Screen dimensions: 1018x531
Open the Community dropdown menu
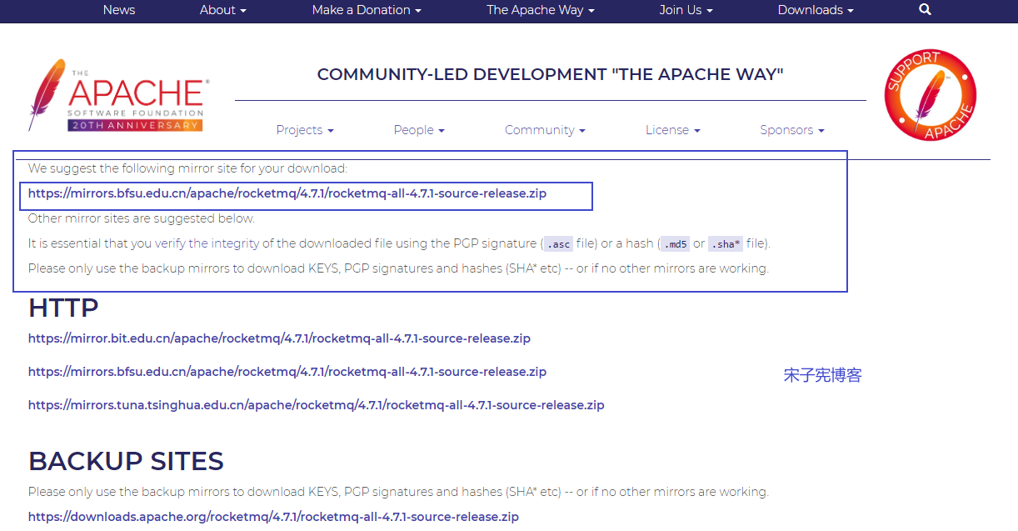pyautogui.click(x=545, y=130)
